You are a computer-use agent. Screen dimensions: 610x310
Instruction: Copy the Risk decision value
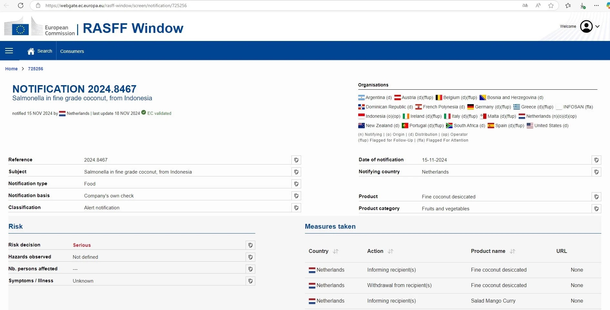250,245
